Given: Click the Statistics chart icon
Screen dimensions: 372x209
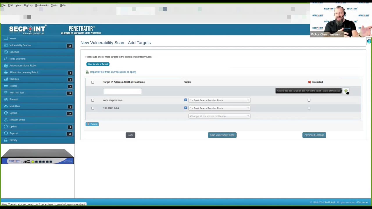Looking at the screenshot, I should [6, 79].
